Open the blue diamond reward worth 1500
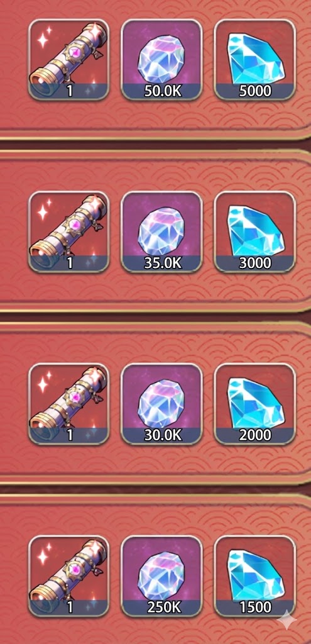 (255, 576)
